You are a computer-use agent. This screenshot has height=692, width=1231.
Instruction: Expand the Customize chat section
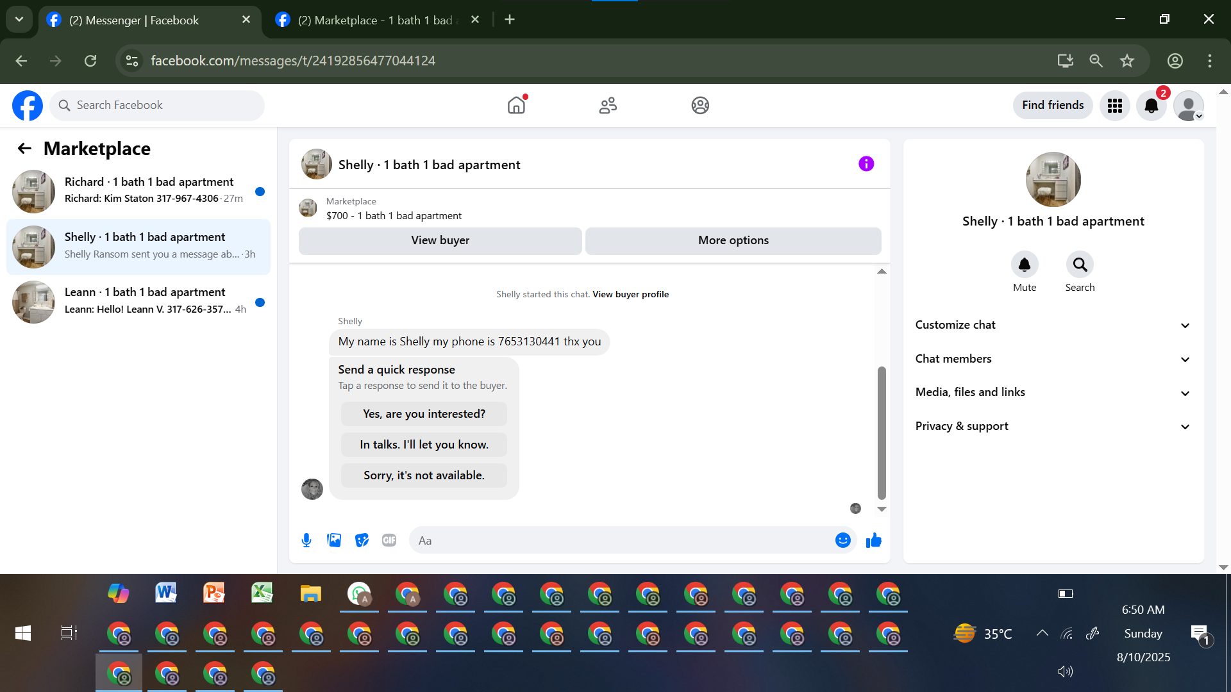tap(1053, 325)
